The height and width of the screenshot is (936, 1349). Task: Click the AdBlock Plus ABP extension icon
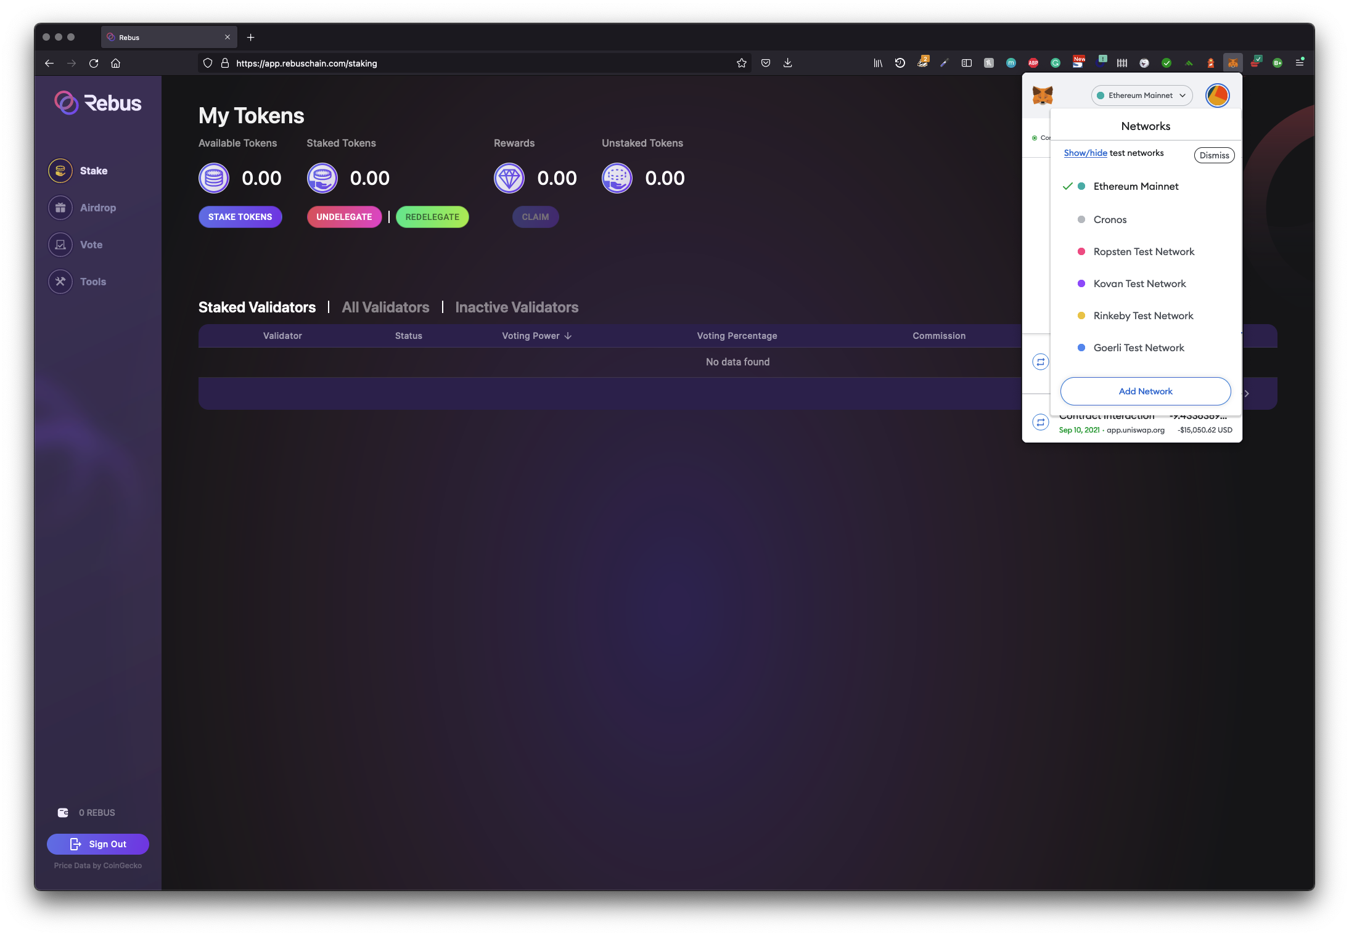pyautogui.click(x=1033, y=63)
